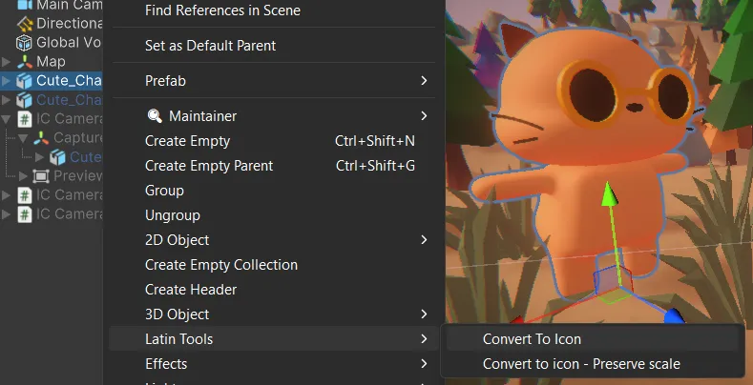Click the second IC Camera script icon
753x385 pixels.
[x=25, y=195]
